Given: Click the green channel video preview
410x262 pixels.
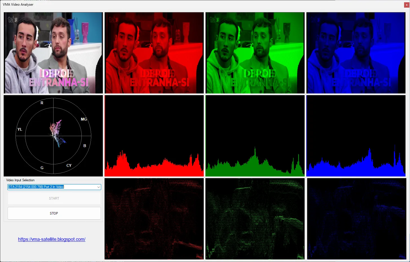Looking at the screenshot, I should point(255,53).
